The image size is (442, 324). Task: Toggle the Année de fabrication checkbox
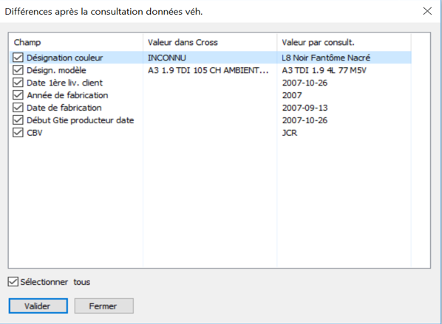pos(18,95)
